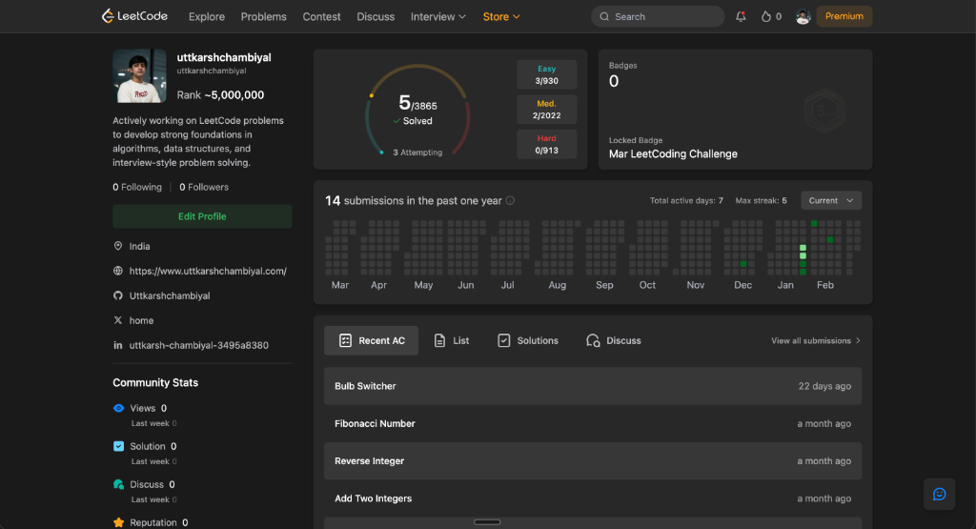The height and width of the screenshot is (529, 976).
Task: Open the Current year dropdown
Action: coord(831,200)
